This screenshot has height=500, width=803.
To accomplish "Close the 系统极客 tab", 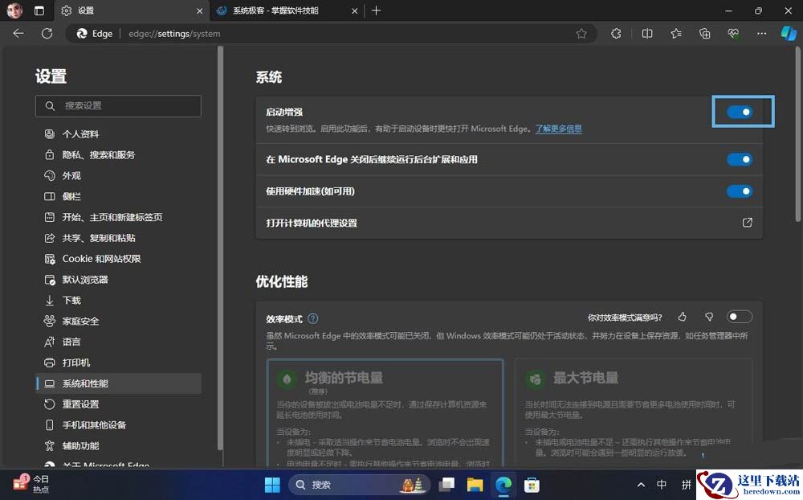I will tap(354, 10).
